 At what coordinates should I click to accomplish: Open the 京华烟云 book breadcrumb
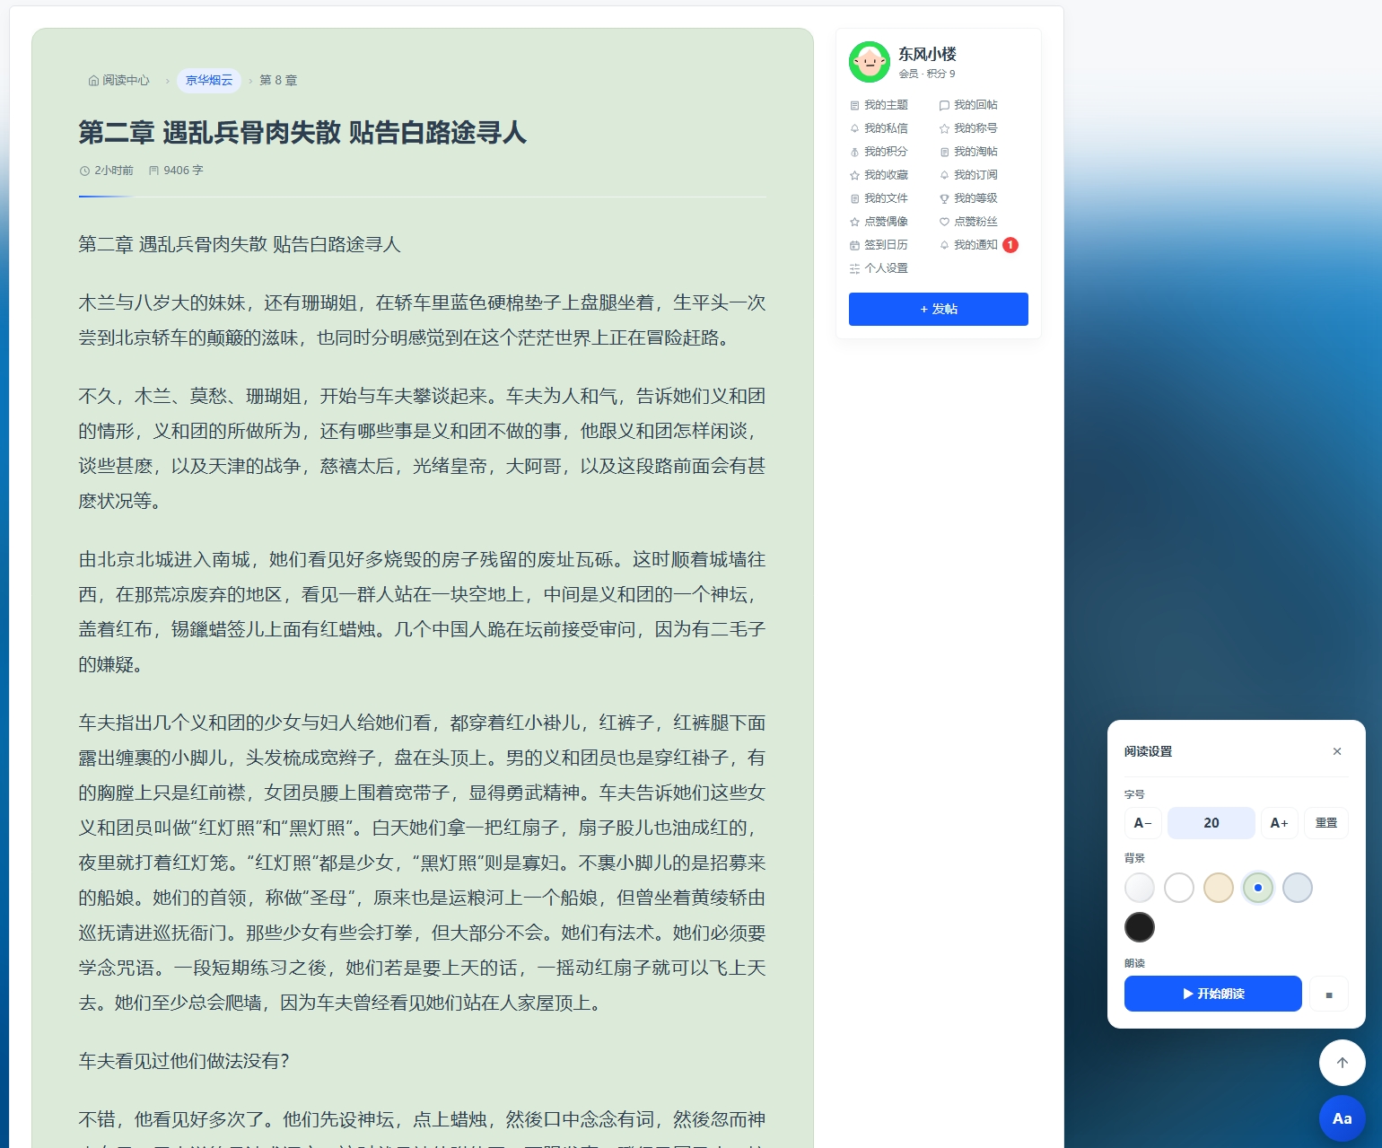click(x=209, y=80)
